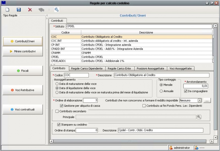Open the Nessuno dropdown list
This screenshot has width=220, height=151.
199,100
